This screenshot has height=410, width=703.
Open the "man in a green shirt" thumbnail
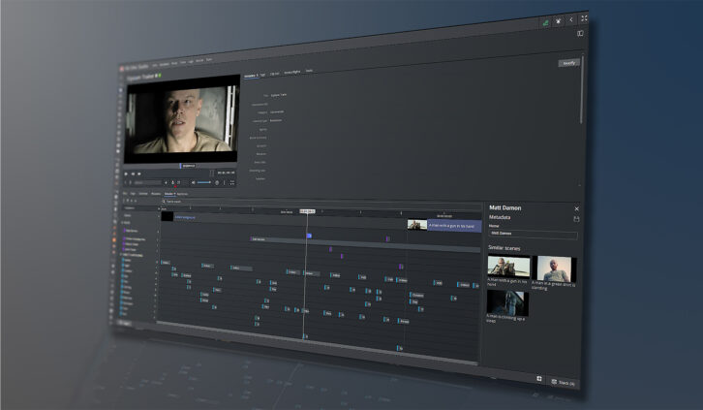[x=556, y=268]
